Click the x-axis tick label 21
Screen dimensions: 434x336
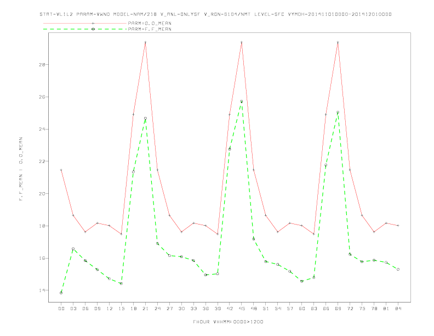[145, 309]
